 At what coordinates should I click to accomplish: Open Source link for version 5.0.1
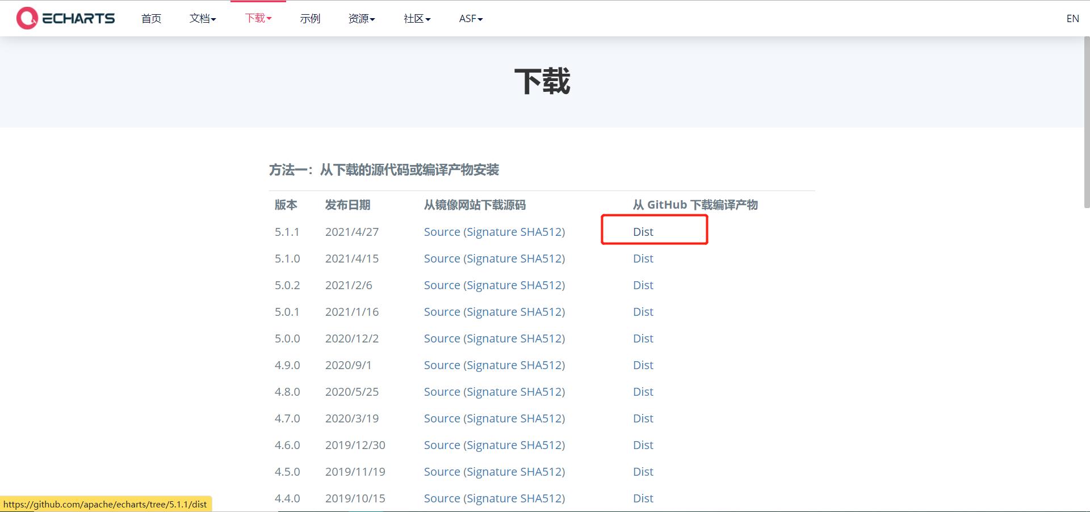point(442,312)
